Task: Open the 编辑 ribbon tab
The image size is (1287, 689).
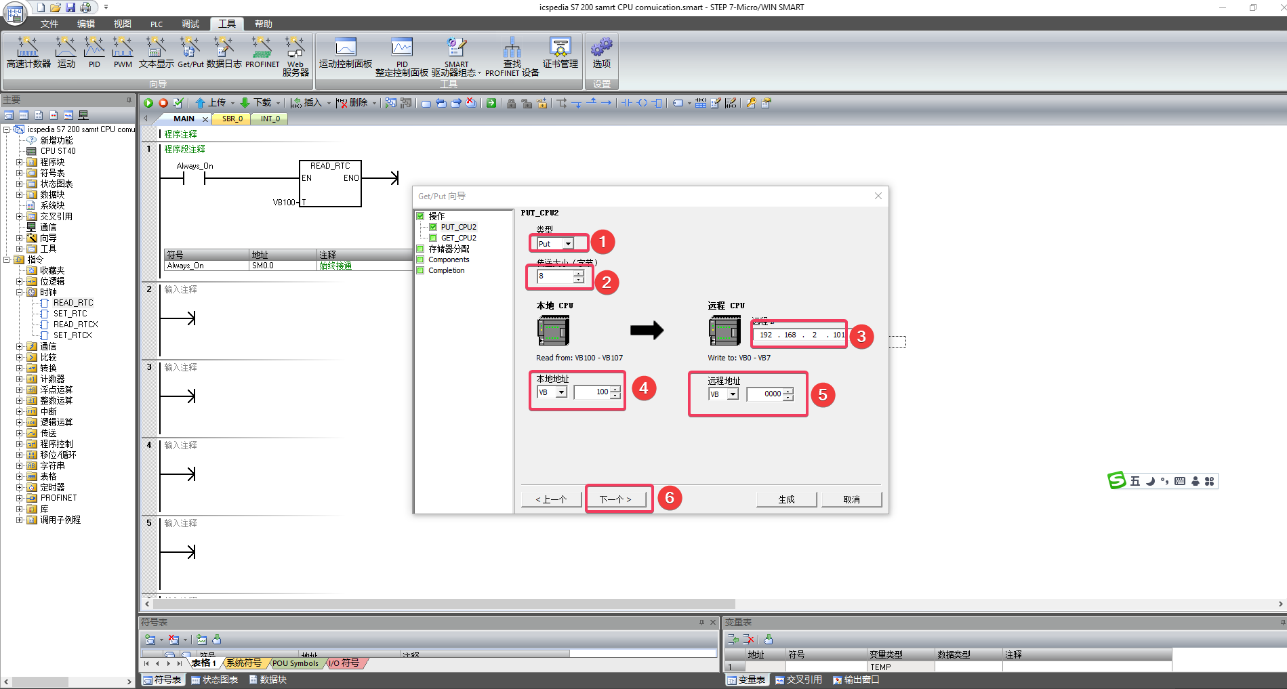Action: (86, 24)
